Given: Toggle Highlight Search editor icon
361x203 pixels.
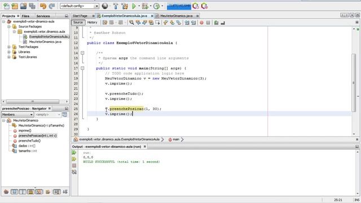Looking at the screenshot, I should [x=151, y=23].
